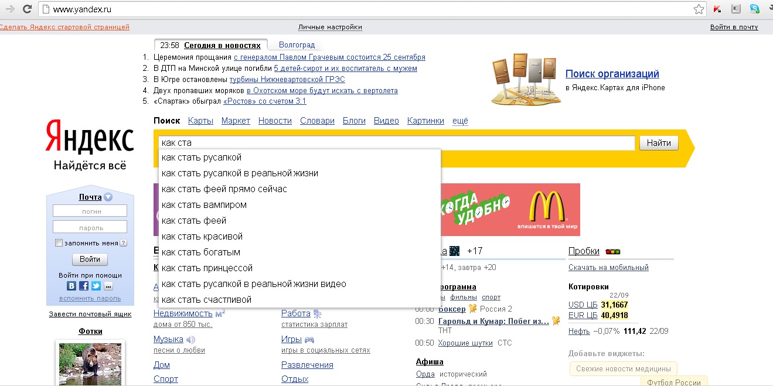Click the doors-on-map illustration for organization search
This screenshot has width=773, height=386.
pos(525,79)
